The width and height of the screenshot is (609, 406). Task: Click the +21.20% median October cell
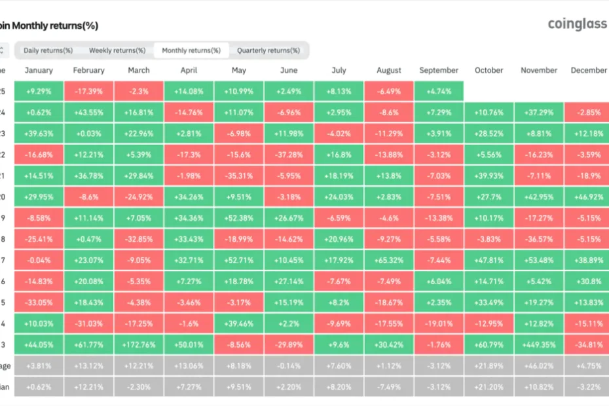pyautogui.click(x=489, y=386)
